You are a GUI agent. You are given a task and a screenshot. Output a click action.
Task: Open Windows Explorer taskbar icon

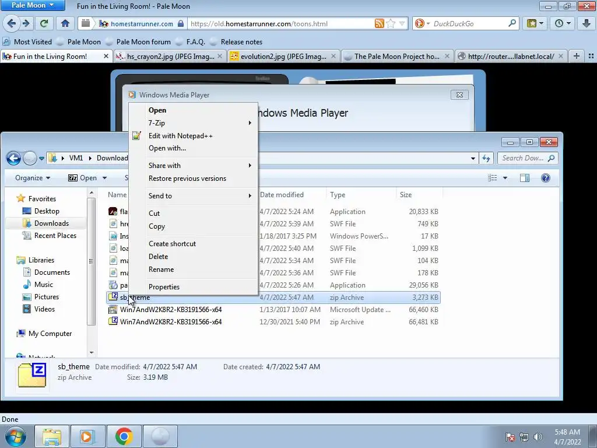tap(52, 436)
